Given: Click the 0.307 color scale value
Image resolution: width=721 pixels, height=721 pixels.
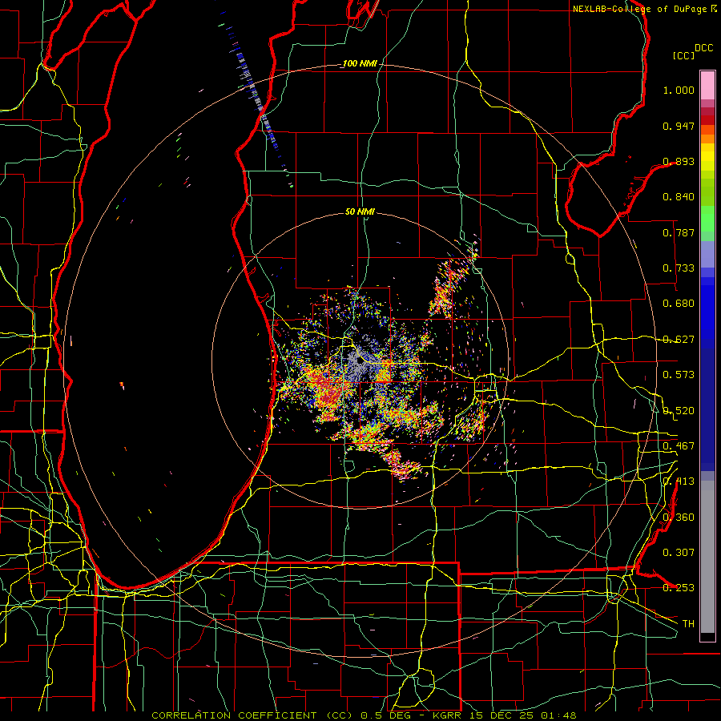Looking at the screenshot, I should pyautogui.click(x=679, y=553).
